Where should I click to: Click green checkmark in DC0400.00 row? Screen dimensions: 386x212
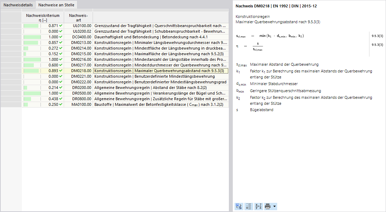coord(61,37)
